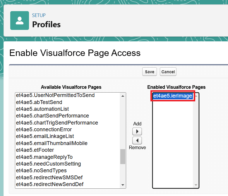Click the Enable Visualforce Page Access heading
This screenshot has height=196, width=228.
[x=75, y=53]
